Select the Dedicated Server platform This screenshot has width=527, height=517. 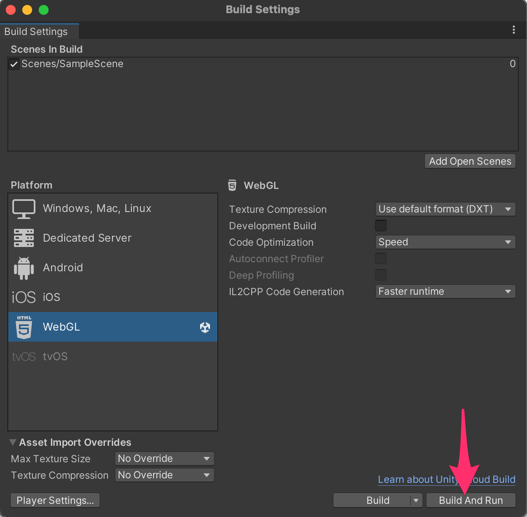[x=113, y=238]
